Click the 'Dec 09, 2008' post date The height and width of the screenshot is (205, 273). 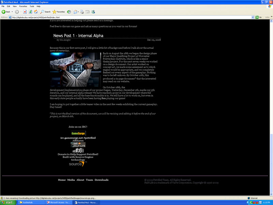[154, 40]
